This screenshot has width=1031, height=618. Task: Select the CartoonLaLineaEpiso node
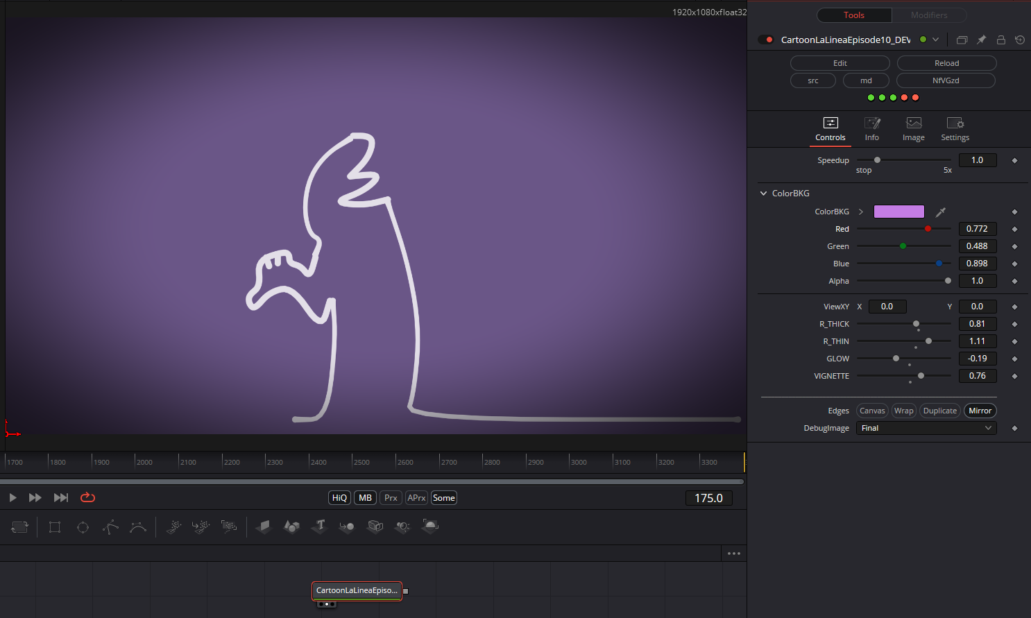pyautogui.click(x=357, y=591)
